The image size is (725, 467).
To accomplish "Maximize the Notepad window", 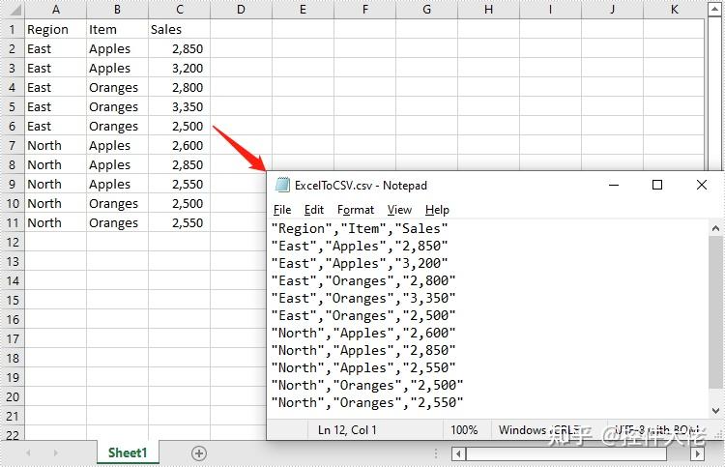I will click(x=657, y=185).
